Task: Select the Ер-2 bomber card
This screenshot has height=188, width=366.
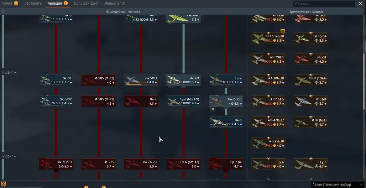Action: [x=226, y=80]
